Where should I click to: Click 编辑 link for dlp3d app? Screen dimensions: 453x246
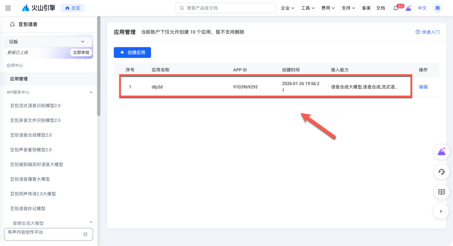point(423,87)
